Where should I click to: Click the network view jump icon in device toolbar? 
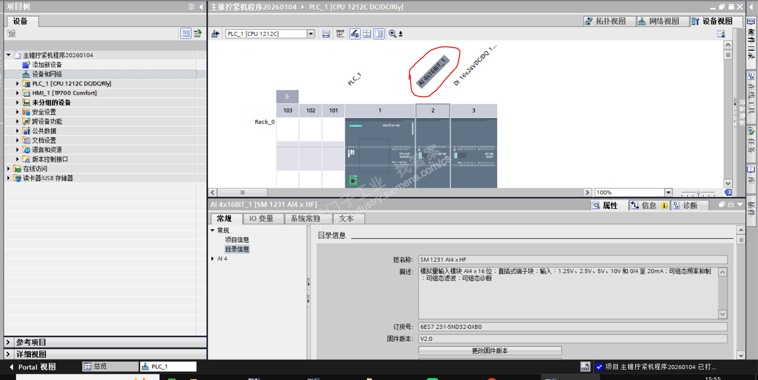pos(215,34)
